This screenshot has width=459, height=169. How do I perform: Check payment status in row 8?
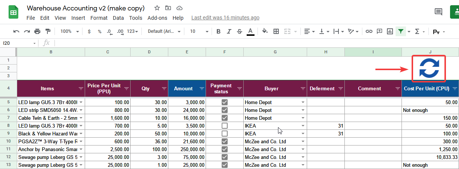[225, 126]
